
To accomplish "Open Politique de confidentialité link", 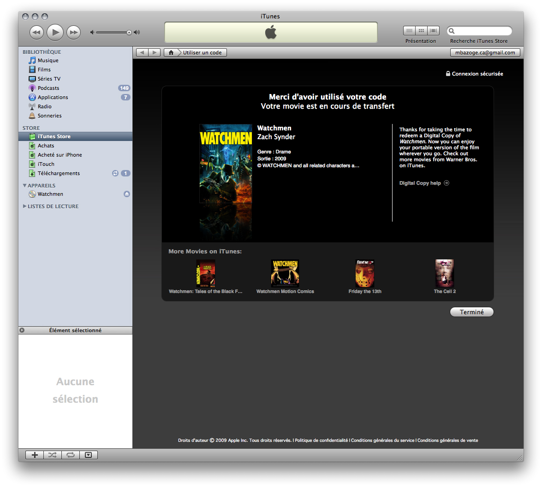I will point(322,440).
